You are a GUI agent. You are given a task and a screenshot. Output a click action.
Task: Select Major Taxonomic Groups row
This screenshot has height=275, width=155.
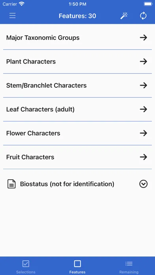pos(77,38)
